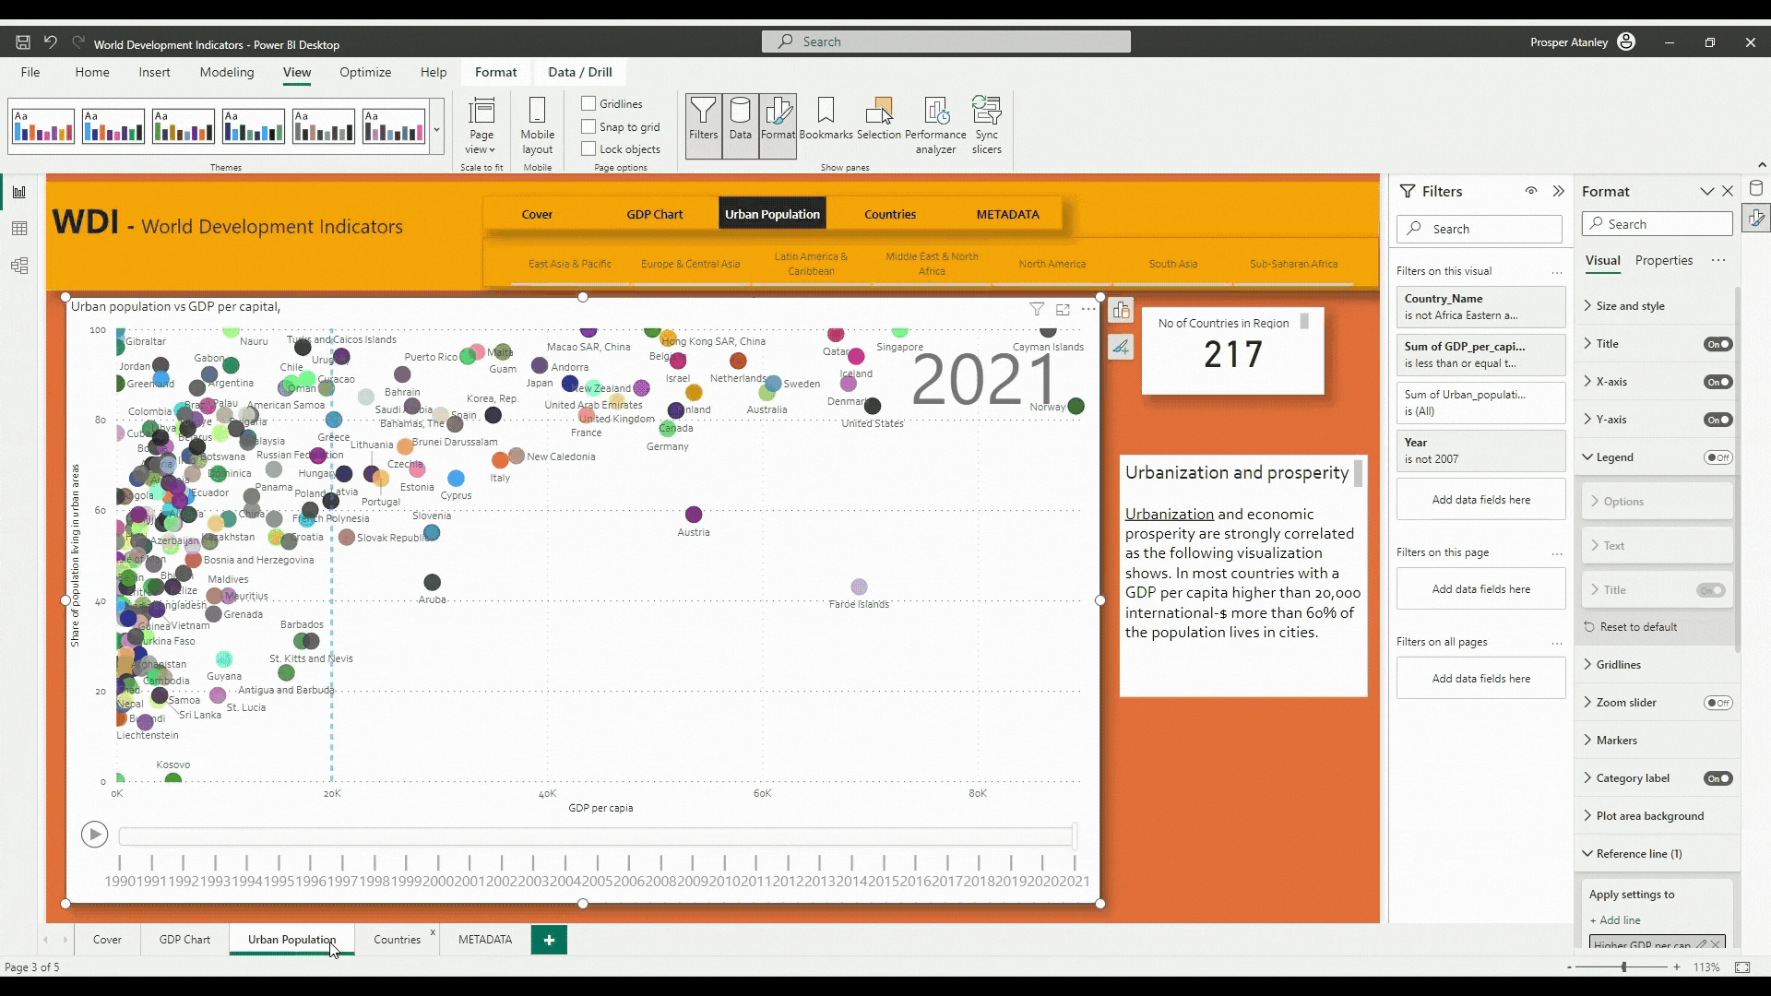
Task: Turn off the Category label toggle
Action: pyautogui.click(x=1718, y=778)
